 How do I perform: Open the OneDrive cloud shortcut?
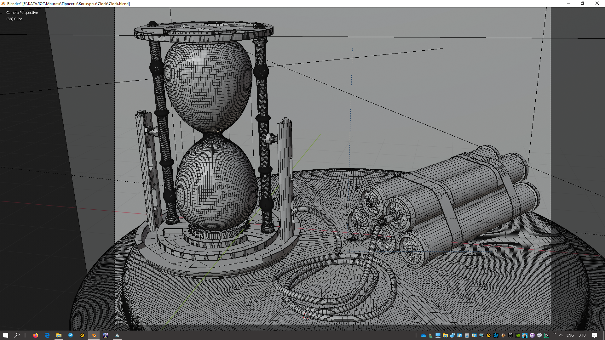coord(423,335)
